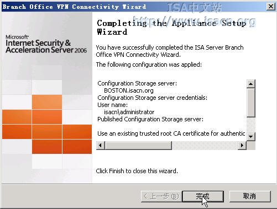The image size is (277, 209).
Task: Click the Internet Security & Acceleration Server logo
Action: 46,44
